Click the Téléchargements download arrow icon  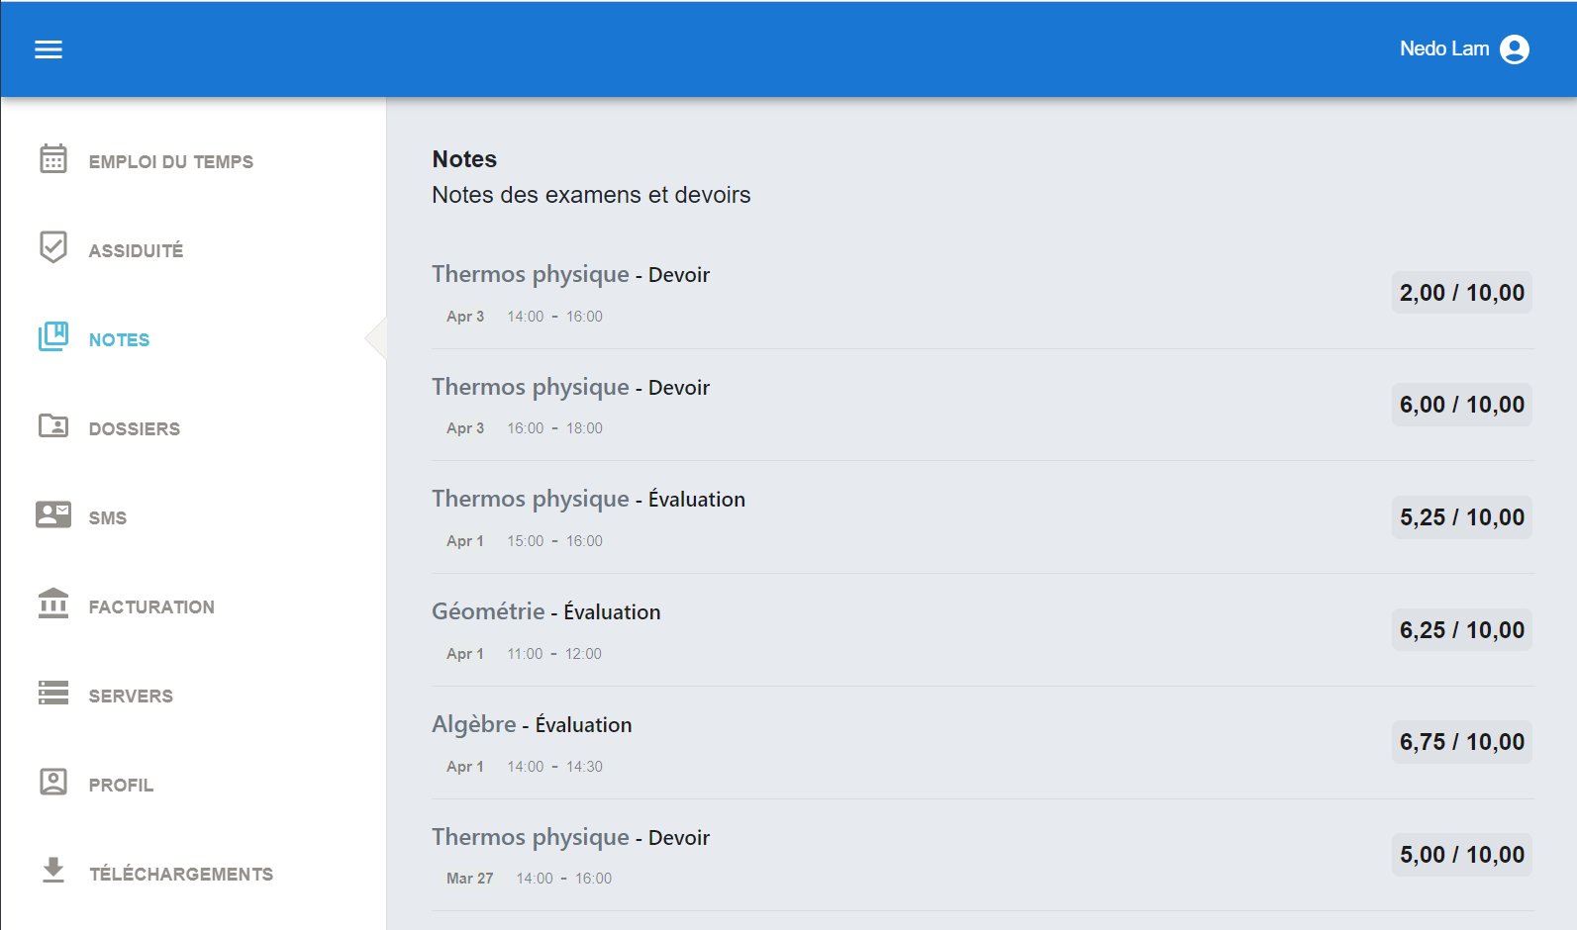[53, 871]
